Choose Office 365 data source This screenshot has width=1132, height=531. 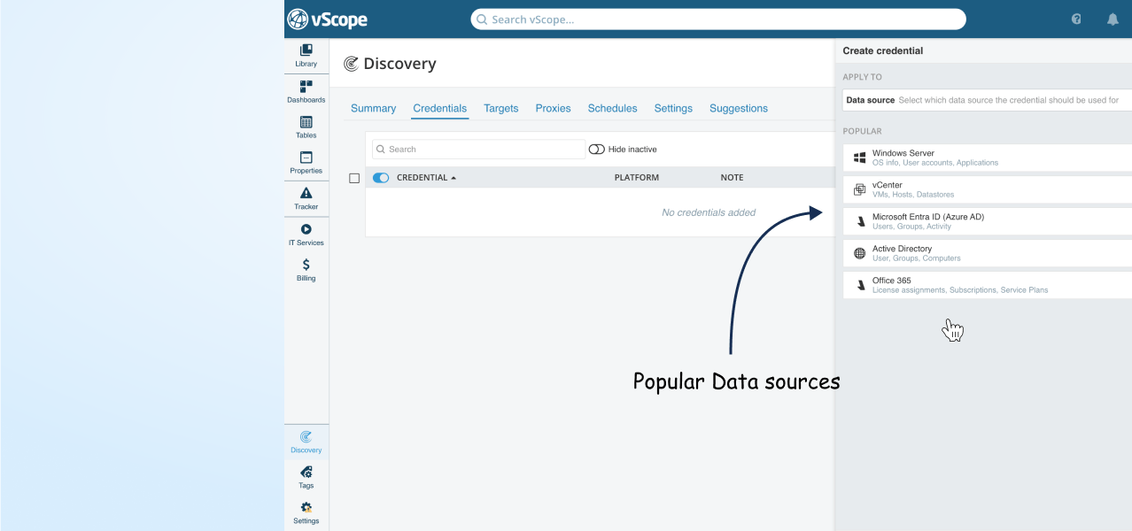[x=987, y=285]
